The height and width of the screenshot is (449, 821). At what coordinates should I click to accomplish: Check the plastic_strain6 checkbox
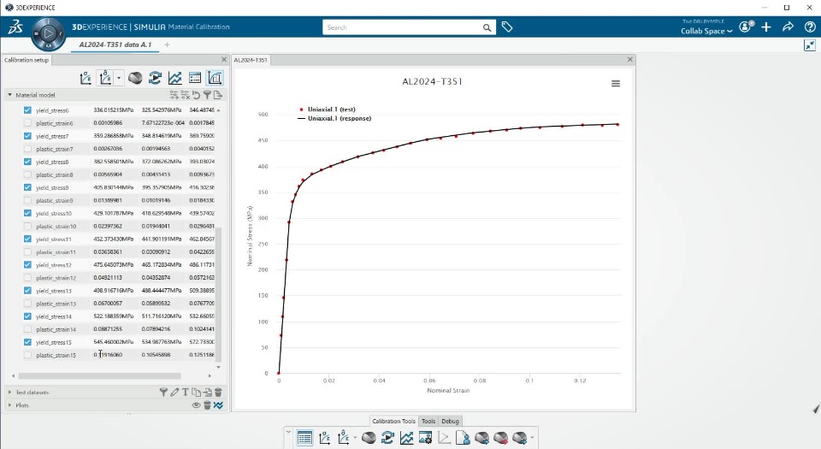tap(27, 123)
